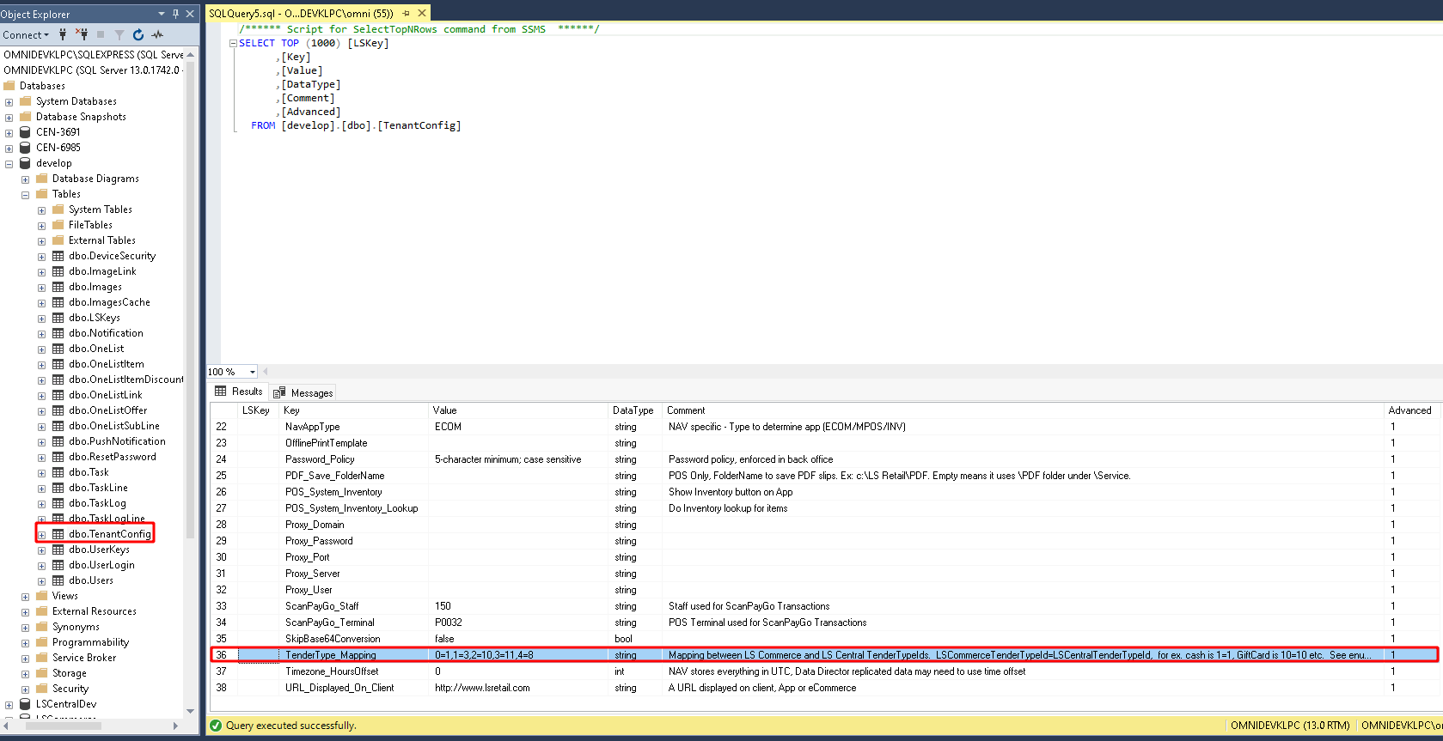Click the Disconnect server icon
This screenshot has width=1443, height=741.
point(82,34)
